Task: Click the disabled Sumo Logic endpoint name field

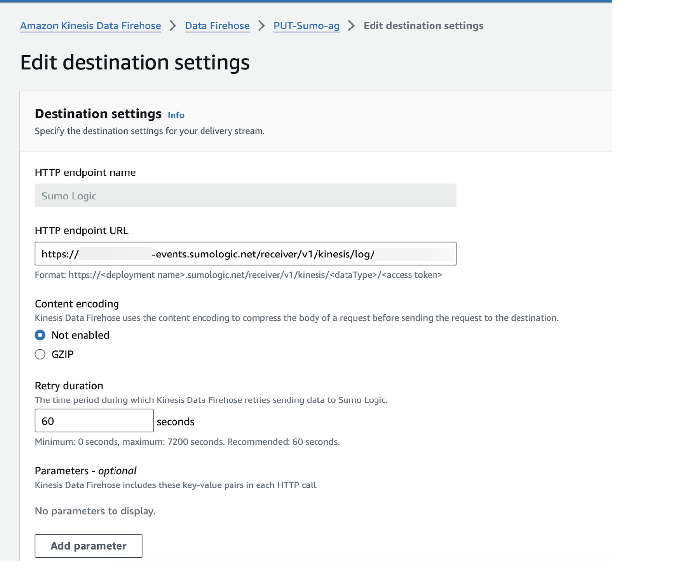Action: (x=245, y=195)
